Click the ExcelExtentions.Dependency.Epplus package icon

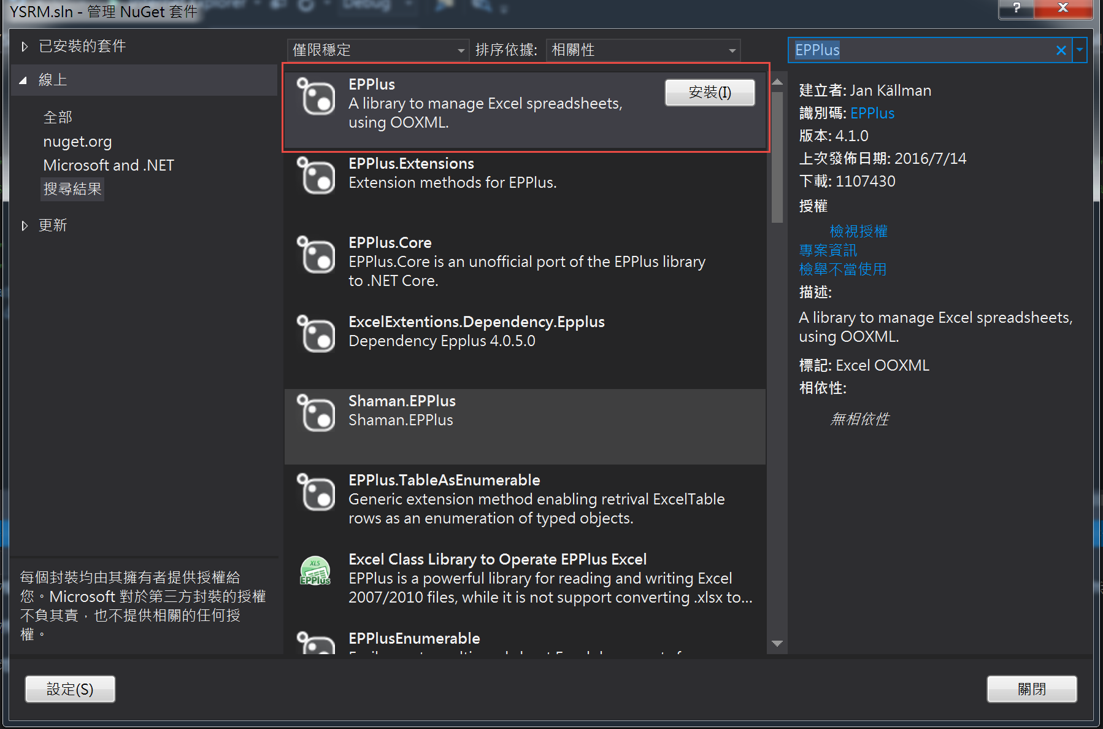(x=316, y=334)
